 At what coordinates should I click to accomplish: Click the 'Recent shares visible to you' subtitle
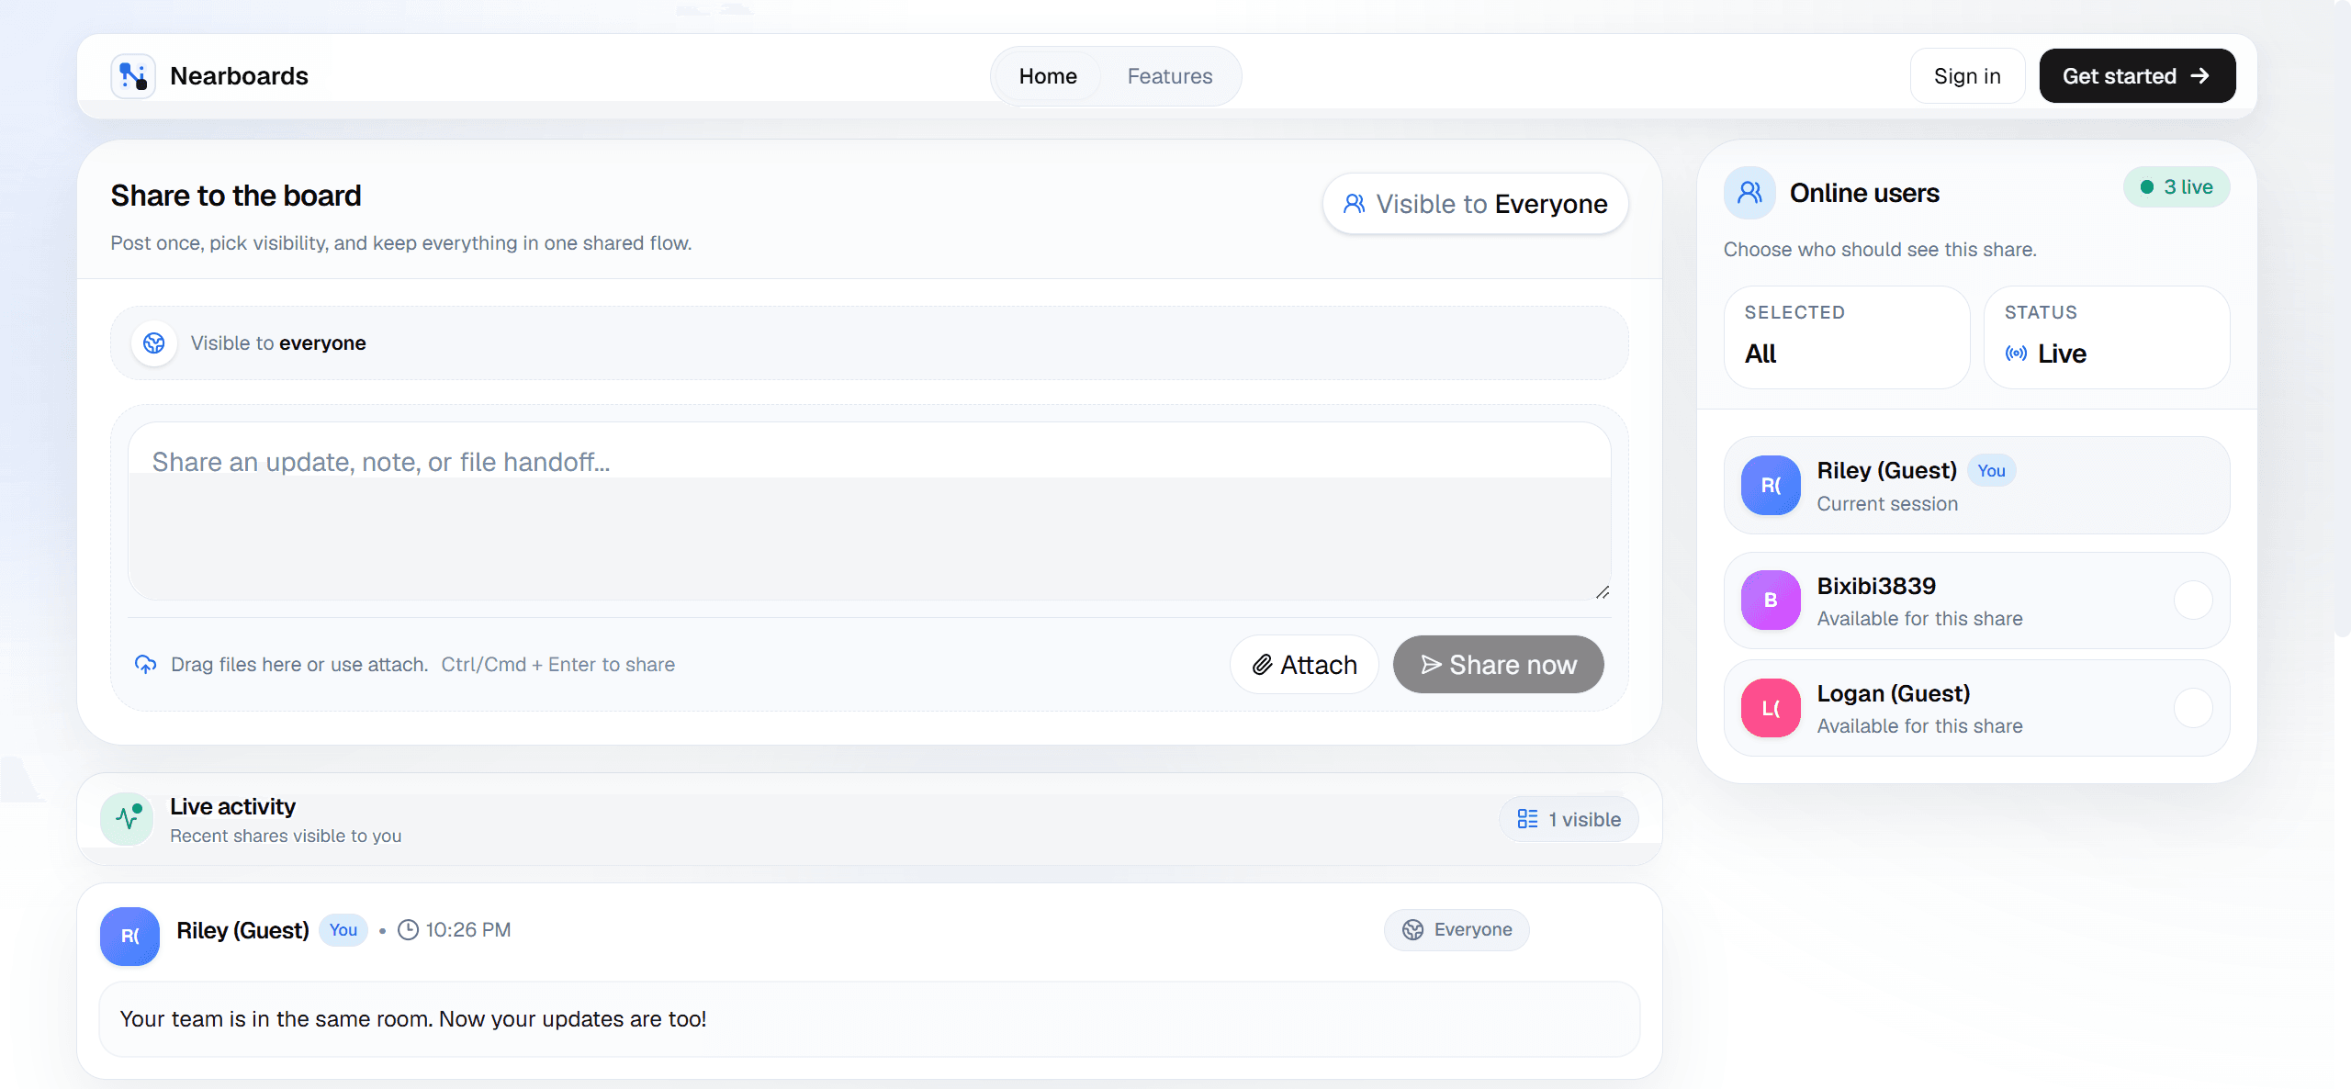[286, 836]
